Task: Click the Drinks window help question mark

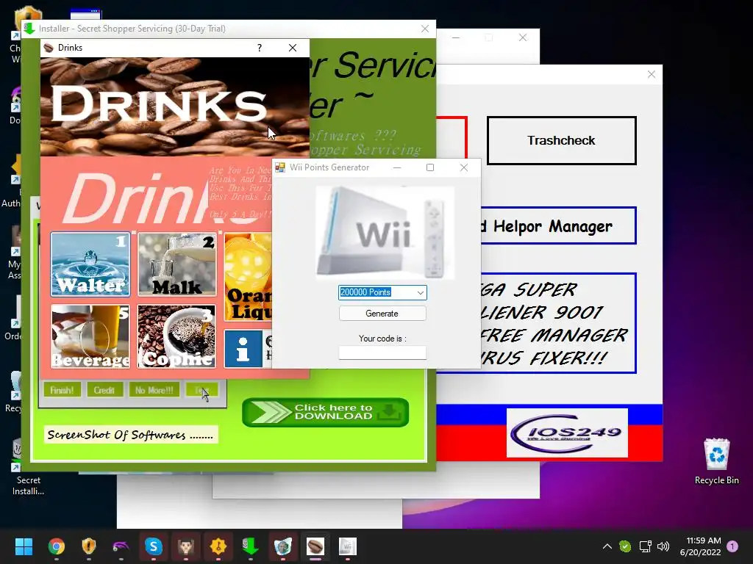Action: tap(260, 48)
